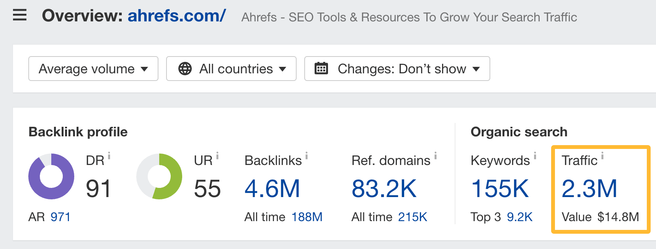Click the 4.6M backlinks value
Viewport: 656px width, 249px height.
[272, 189]
